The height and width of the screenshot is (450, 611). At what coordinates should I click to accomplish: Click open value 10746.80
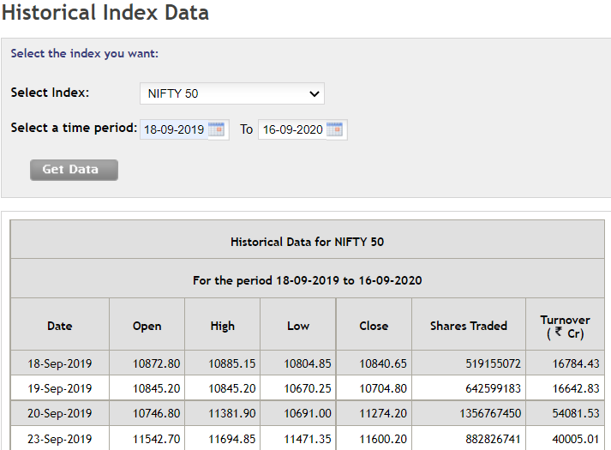point(156,413)
